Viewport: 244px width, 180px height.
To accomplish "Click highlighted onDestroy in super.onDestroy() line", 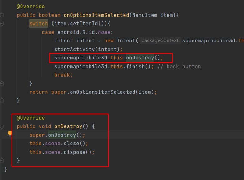I will tap(62, 135).
